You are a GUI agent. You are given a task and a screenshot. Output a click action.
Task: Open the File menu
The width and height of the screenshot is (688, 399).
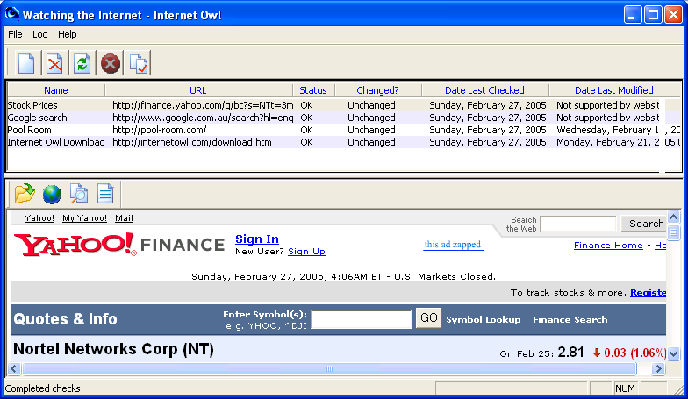(15, 34)
